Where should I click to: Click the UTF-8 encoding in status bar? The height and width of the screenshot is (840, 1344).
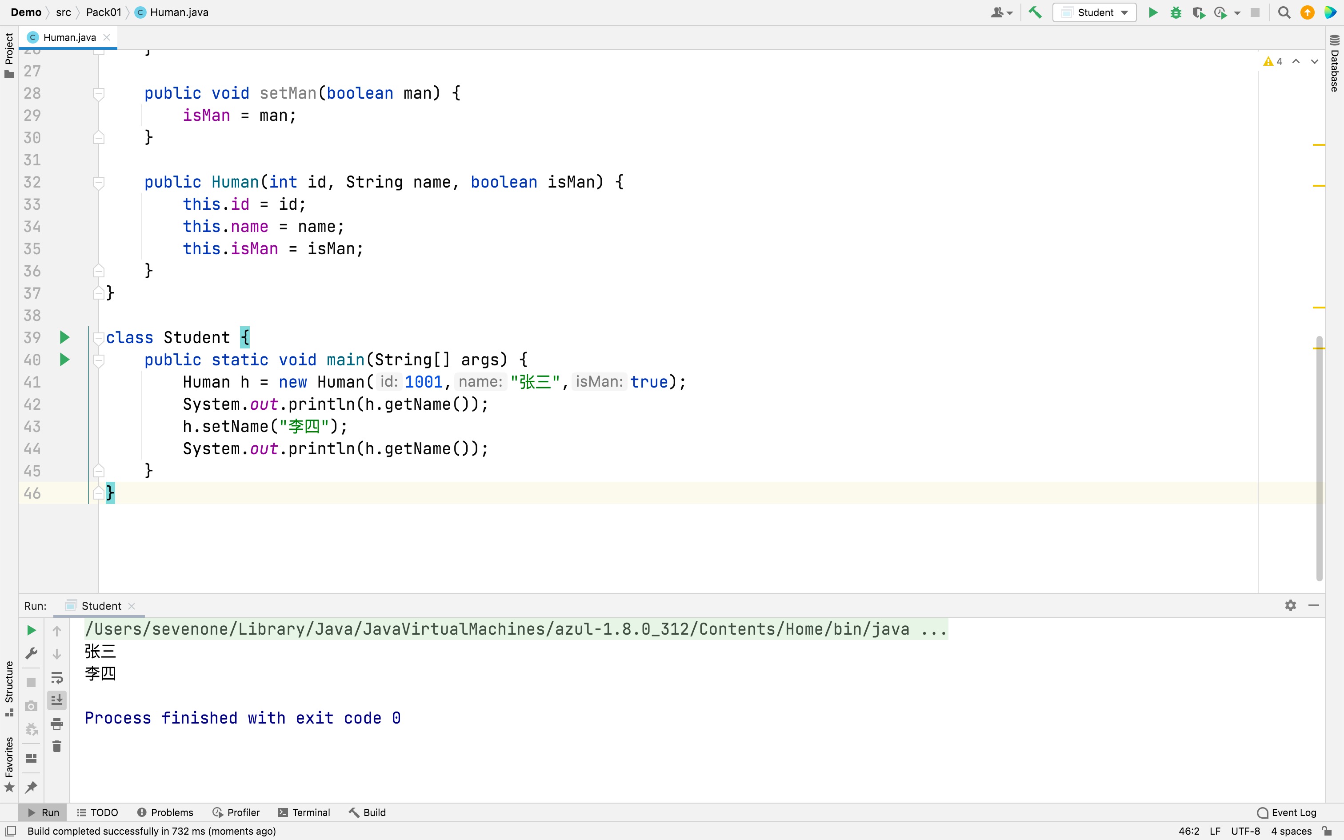pyautogui.click(x=1245, y=831)
